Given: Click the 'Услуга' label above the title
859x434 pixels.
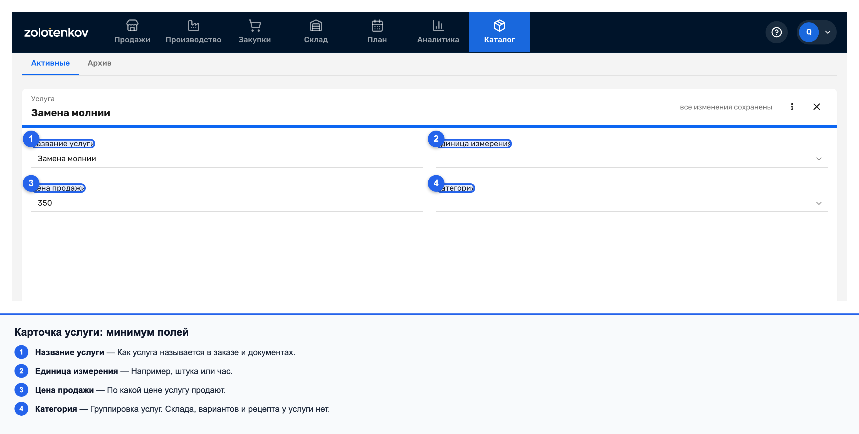Looking at the screenshot, I should (43, 99).
